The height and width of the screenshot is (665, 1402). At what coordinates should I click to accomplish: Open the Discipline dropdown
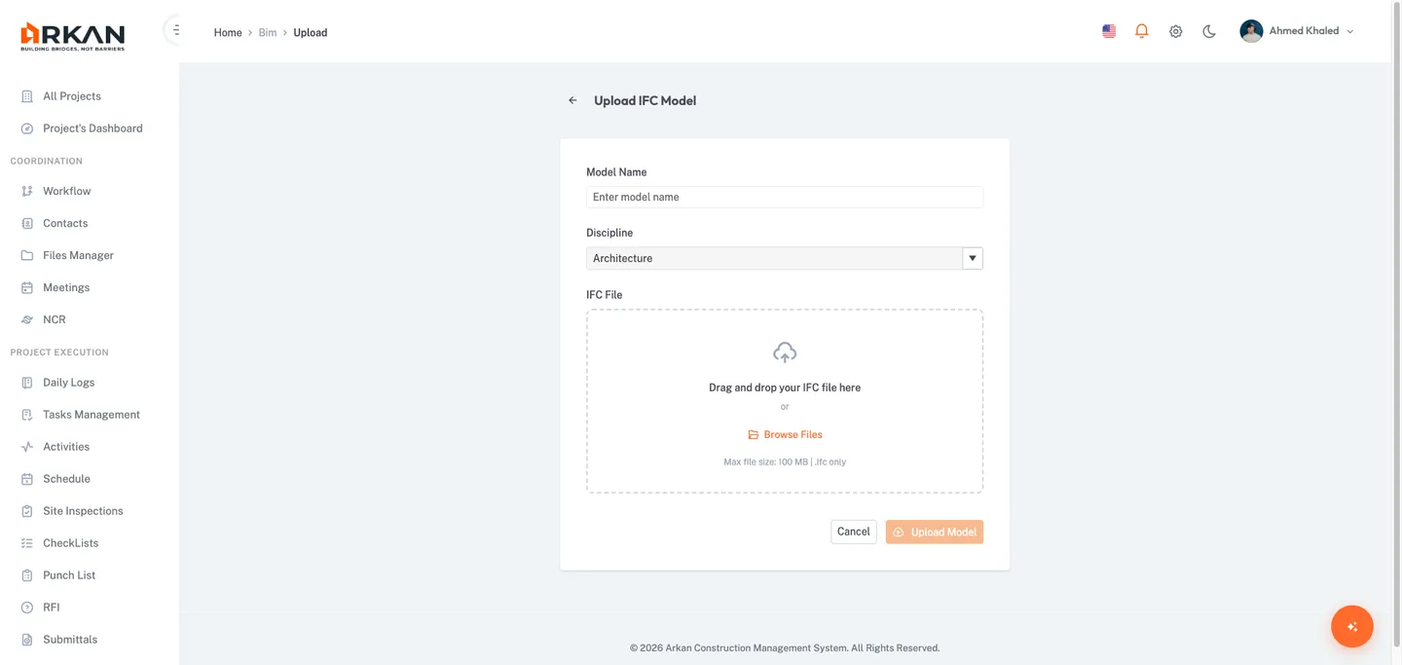point(971,257)
